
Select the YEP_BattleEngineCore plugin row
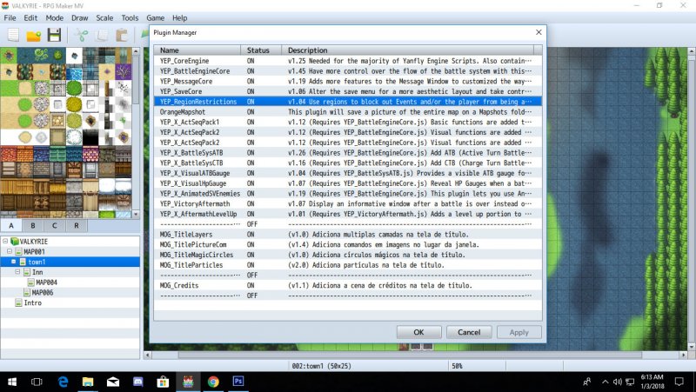pos(348,71)
